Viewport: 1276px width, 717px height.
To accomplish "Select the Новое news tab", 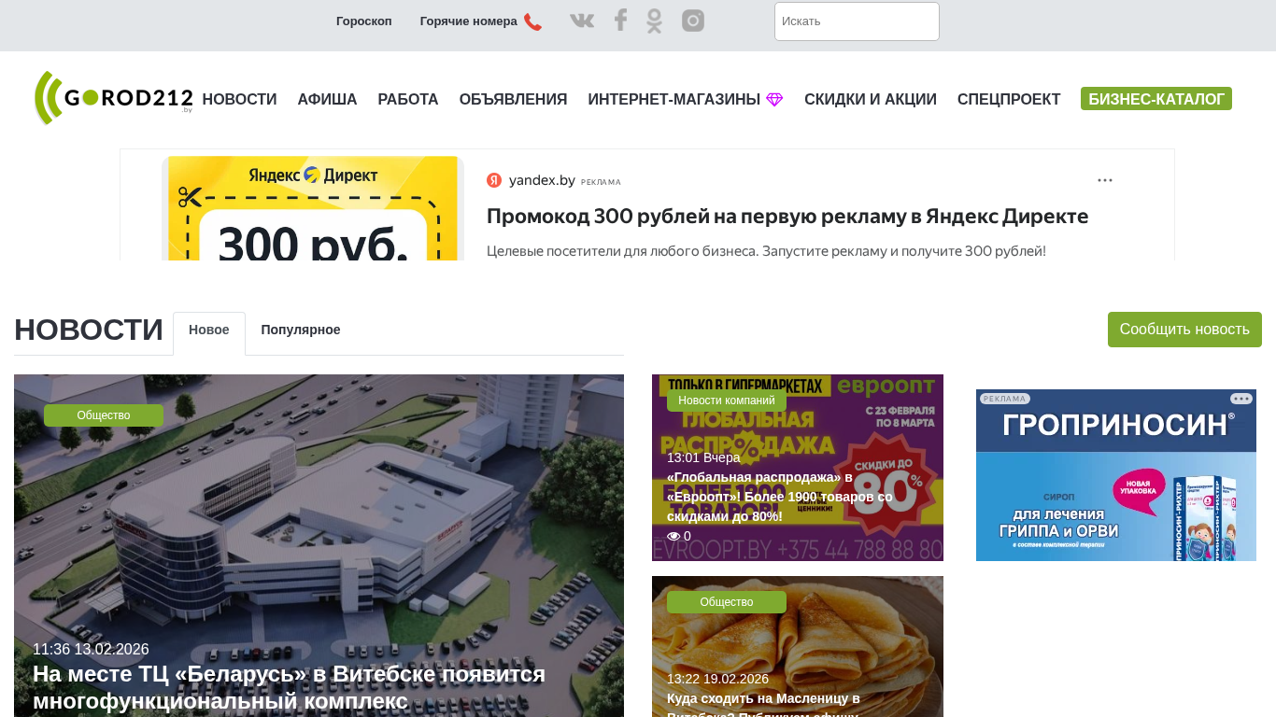I will point(209,330).
